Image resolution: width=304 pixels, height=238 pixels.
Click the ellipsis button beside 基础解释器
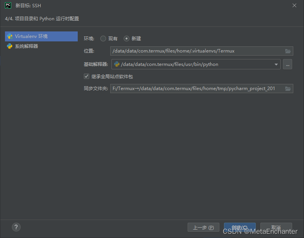tap(288, 64)
